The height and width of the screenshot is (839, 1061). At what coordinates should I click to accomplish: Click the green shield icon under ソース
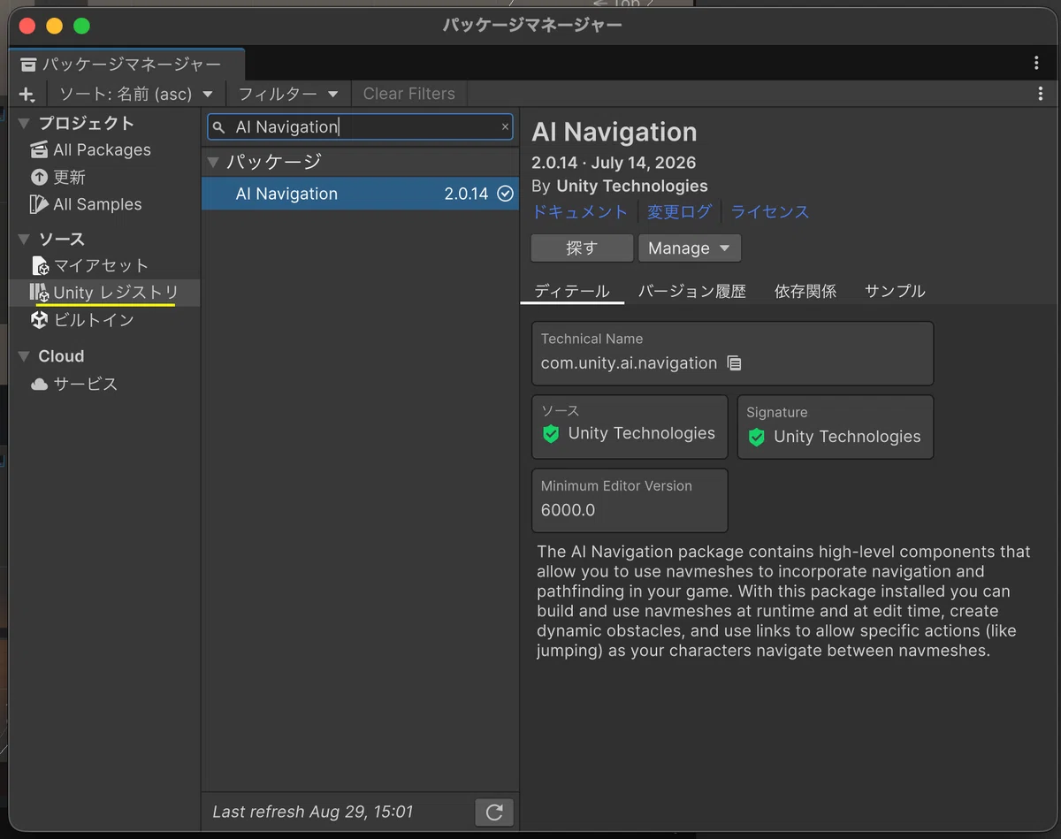point(551,434)
